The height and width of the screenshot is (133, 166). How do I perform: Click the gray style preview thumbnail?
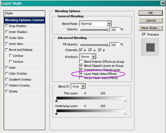pos(150,47)
